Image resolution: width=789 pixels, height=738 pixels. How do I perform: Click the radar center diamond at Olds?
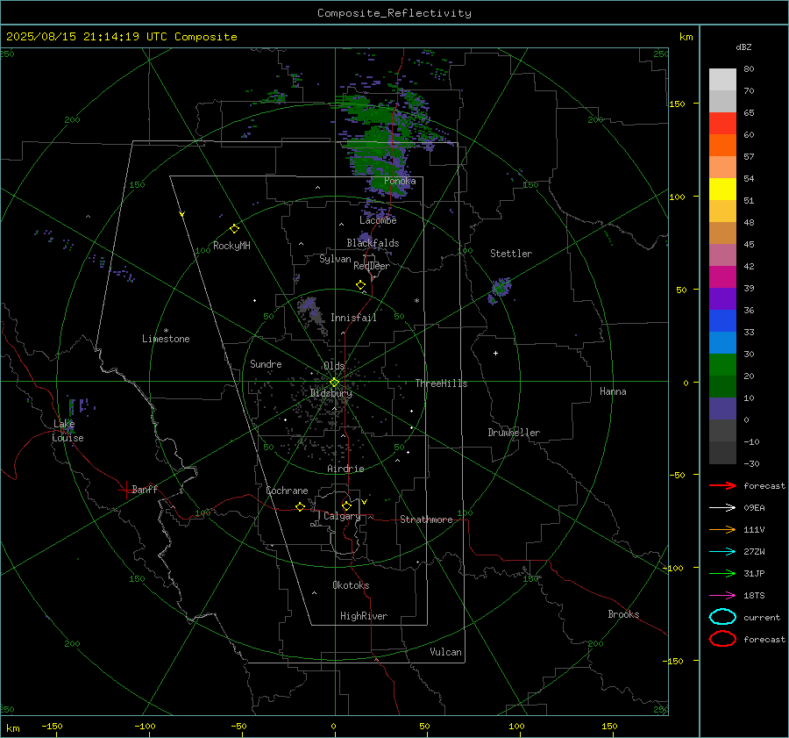pos(335,382)
